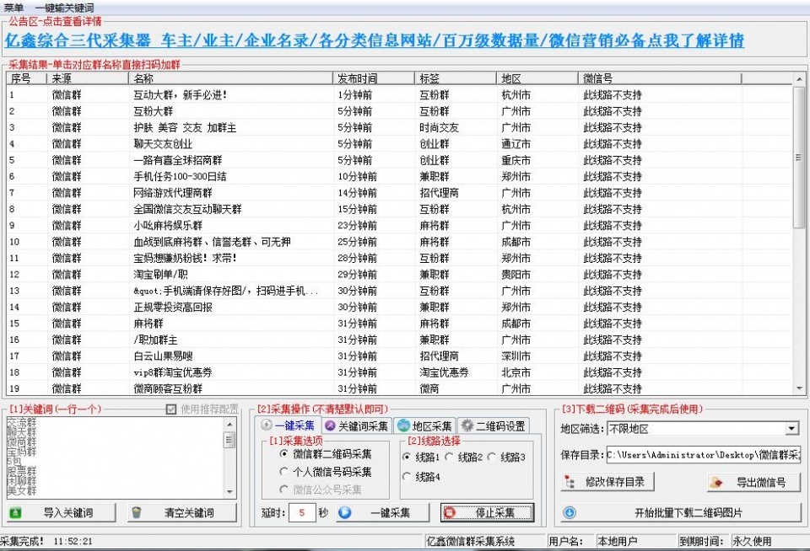Click the results table vertical scrollbar thumb
The image size is (810, 551).
coord(799,157)
